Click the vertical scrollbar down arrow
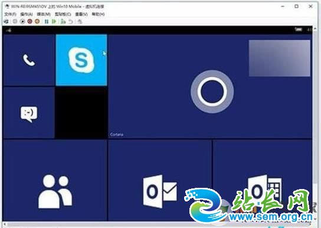Image resolution: width=321 pixels, height=228 pixels. [x=315, y=219]
